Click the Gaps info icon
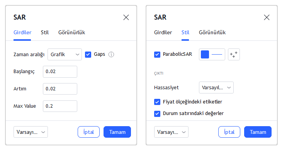 [x=111, y=54]
